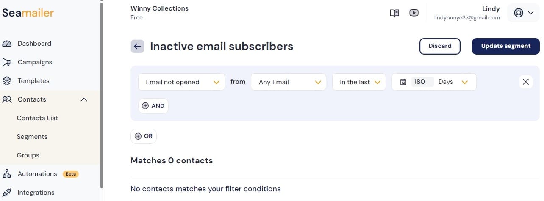This screenshot has height=201, width=544.
Task: Remove the filter condition with X
Action: click(x=526, y=82)
